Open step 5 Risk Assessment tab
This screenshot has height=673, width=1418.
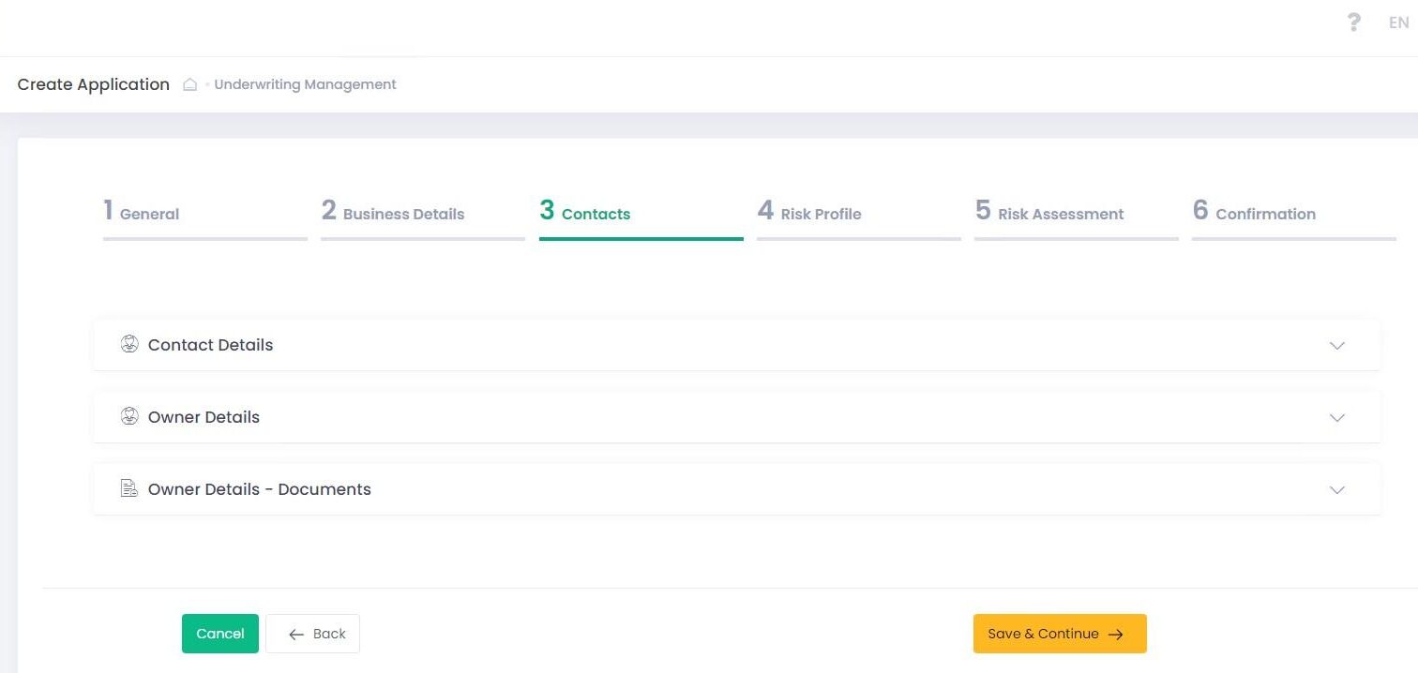1049,213
